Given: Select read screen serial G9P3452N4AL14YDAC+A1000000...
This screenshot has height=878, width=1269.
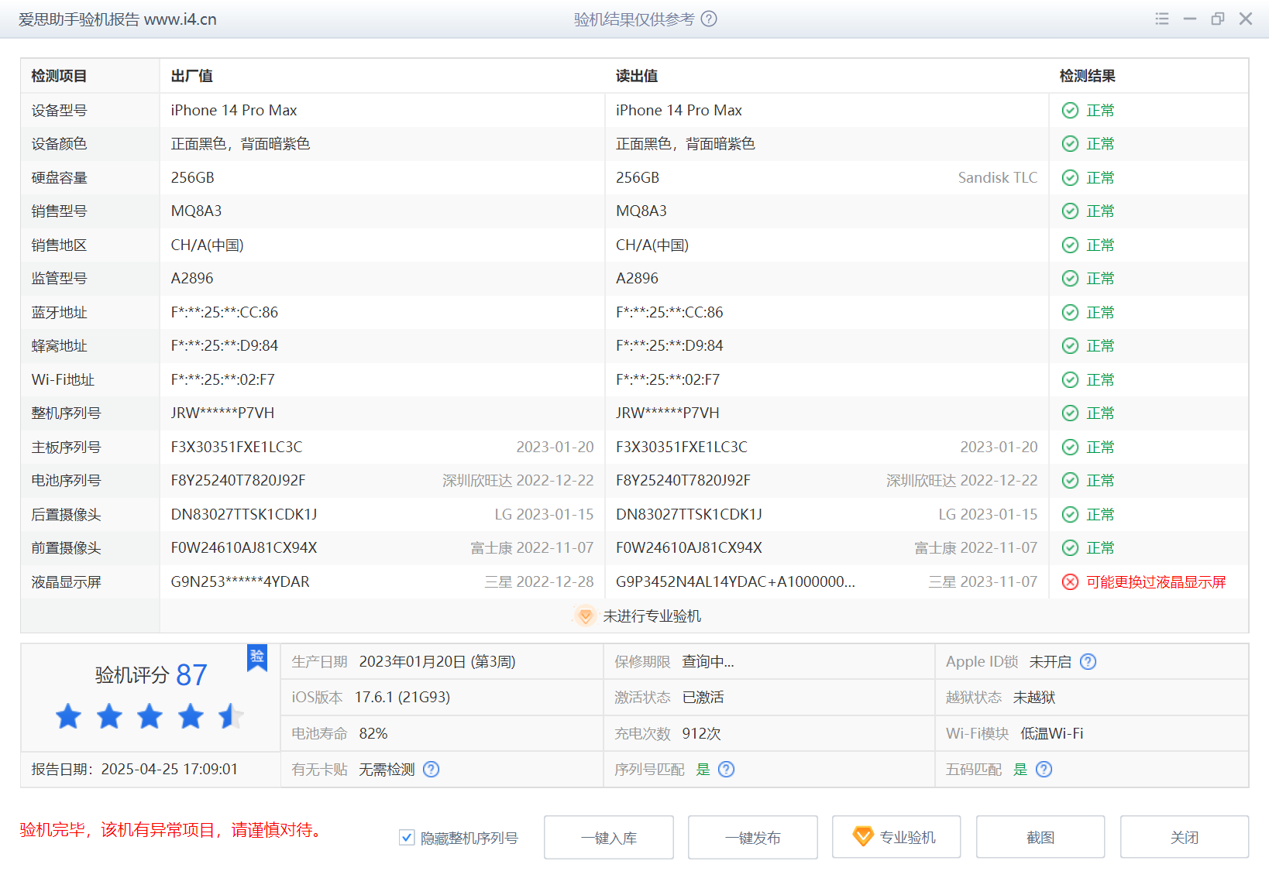Looking at the screenshot, I should point(735,581).
